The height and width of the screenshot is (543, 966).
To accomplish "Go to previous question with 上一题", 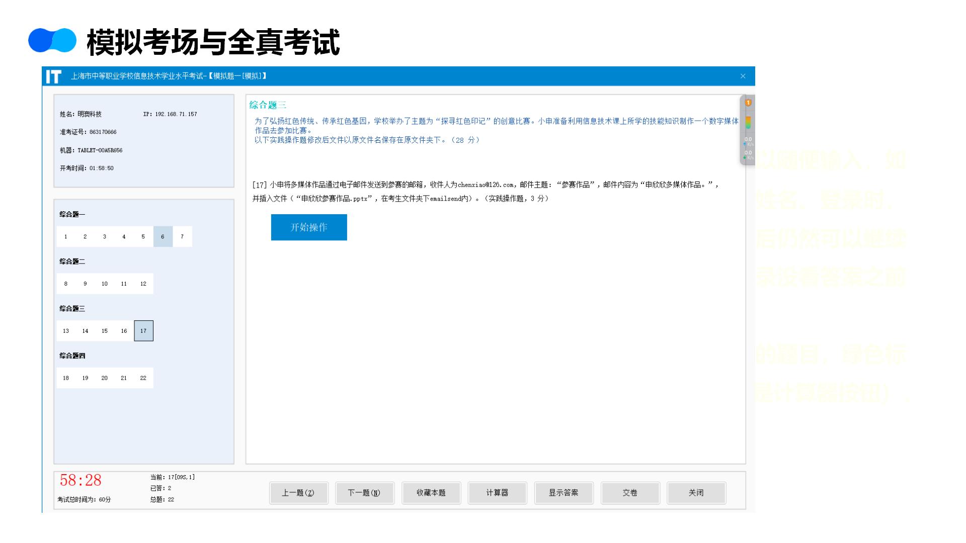I will pos(298,493).
